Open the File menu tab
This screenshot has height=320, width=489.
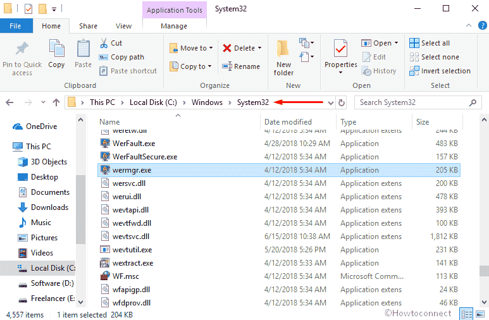click(16, 26)
